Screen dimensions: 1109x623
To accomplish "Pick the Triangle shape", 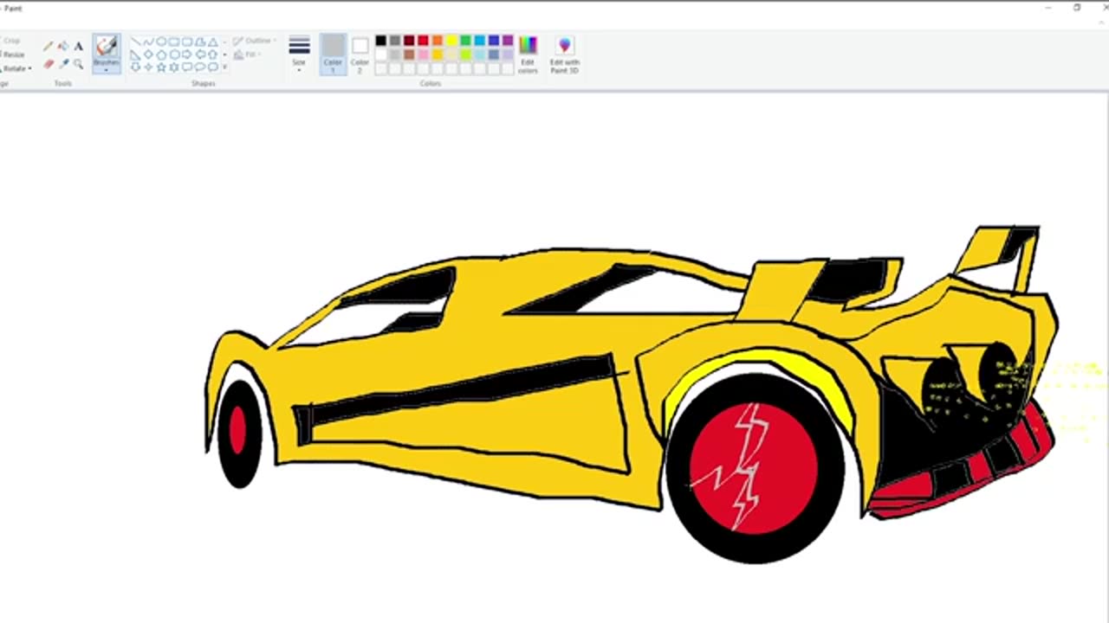I will click(213, 42).
